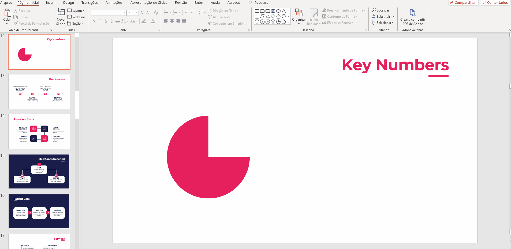The image size is (511, 249).
Task: Toggle underline (S) formatting
Action: click(x=106, y=21)
